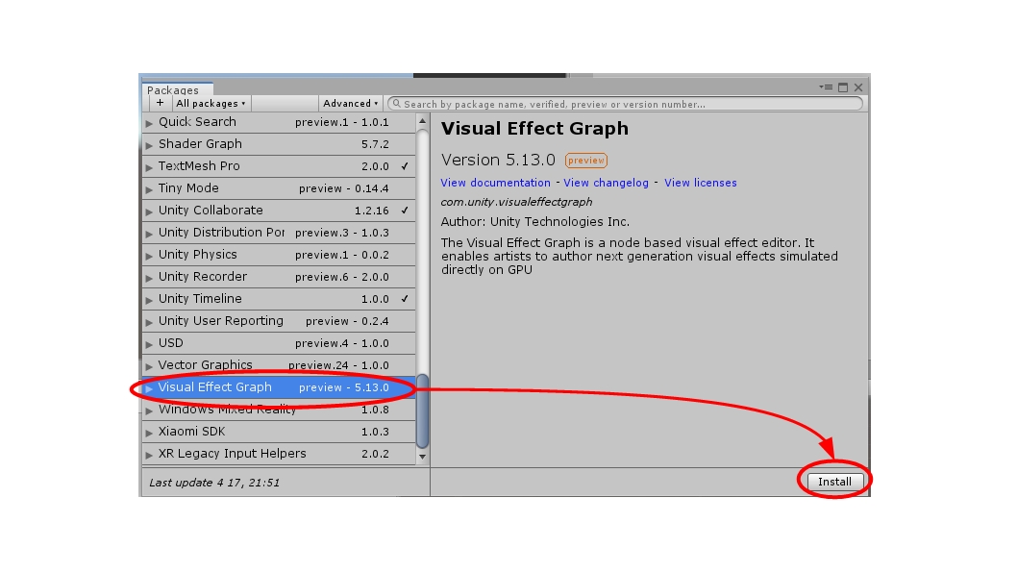Viewport: 1017px width, 572px height.
Task: Select Unity Distribution Portal package
Action: click(279, 233)
